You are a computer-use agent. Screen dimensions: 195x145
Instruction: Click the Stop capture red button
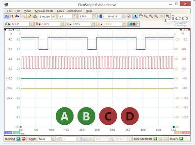pyautogui.click(x=23, y=139)
